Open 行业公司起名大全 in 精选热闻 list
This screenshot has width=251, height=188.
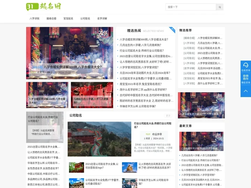click(142, 51)
